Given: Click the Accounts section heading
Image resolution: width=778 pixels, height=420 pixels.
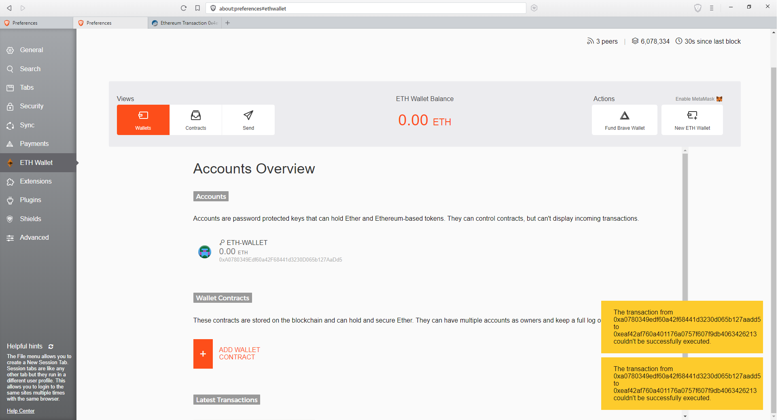Looking at the screenshot, I should (211, 196).
